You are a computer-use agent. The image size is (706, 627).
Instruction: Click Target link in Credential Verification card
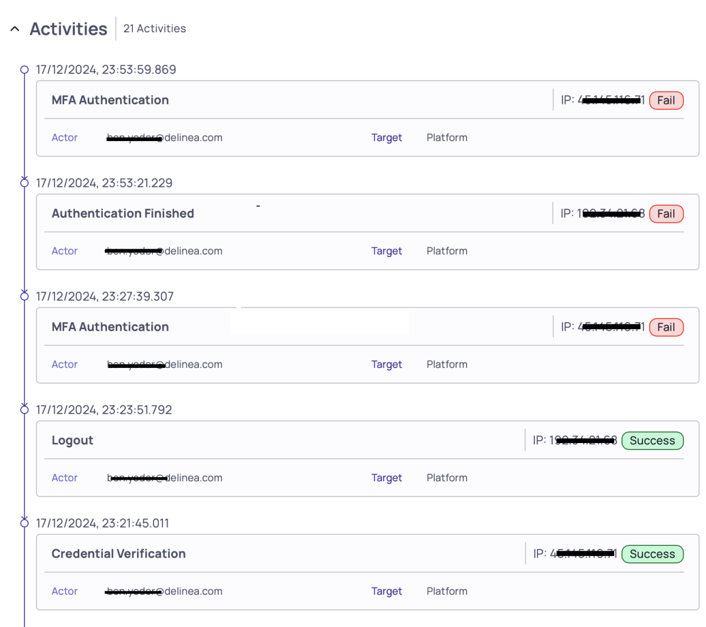(x=387, y=591)
